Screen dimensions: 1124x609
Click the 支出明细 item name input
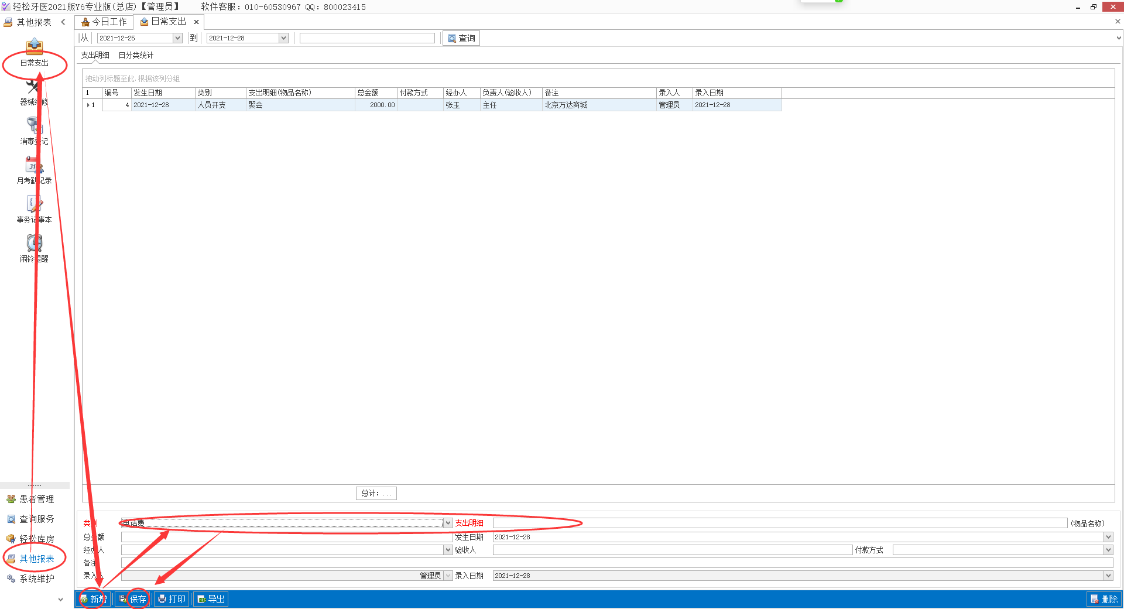(780, 523)
